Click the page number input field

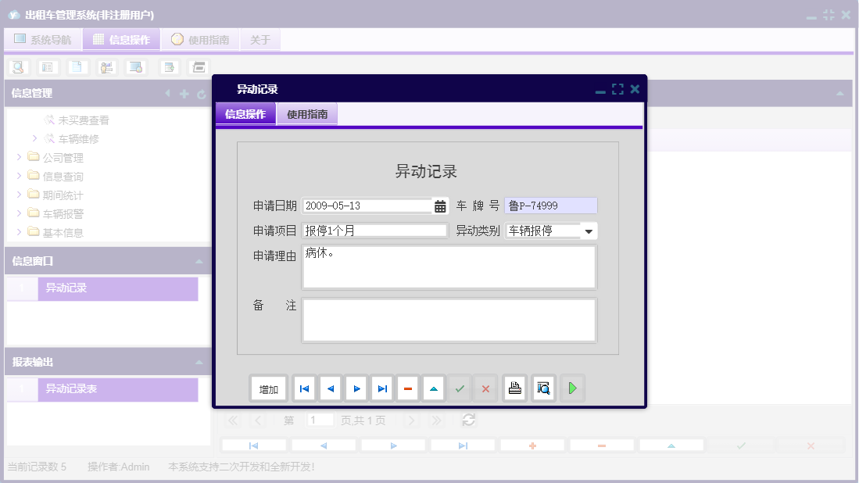coord(319,420)
